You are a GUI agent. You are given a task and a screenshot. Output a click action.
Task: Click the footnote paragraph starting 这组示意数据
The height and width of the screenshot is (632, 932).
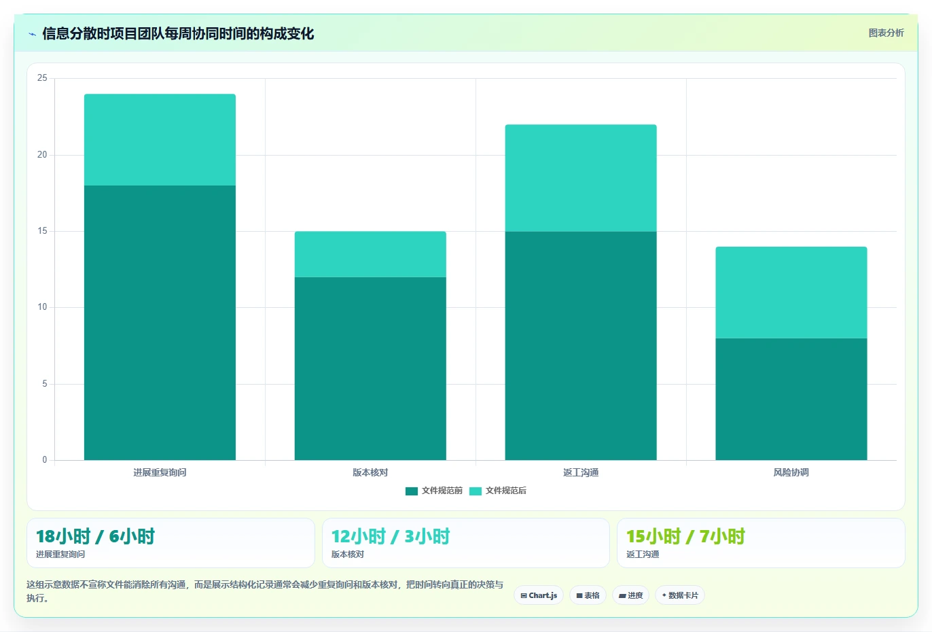click(265, 591)
